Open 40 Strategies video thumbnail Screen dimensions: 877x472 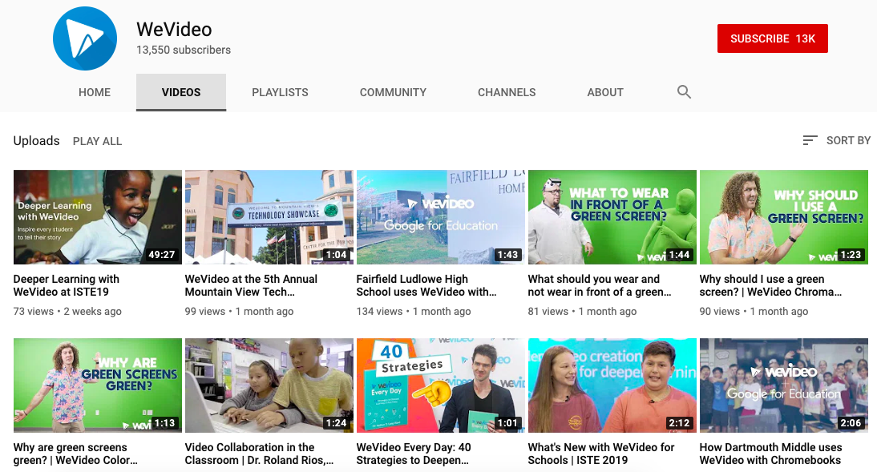[x=441, y=385]
